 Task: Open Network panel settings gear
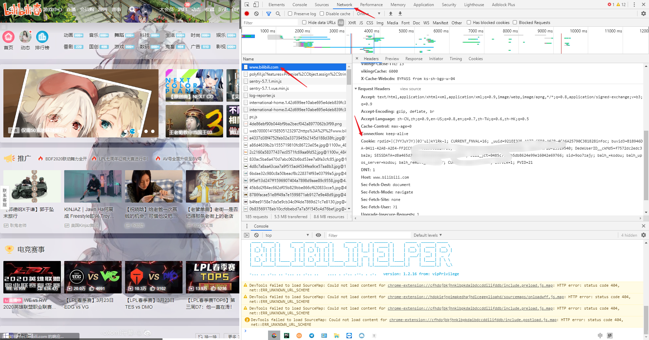[x=644, y=14]
